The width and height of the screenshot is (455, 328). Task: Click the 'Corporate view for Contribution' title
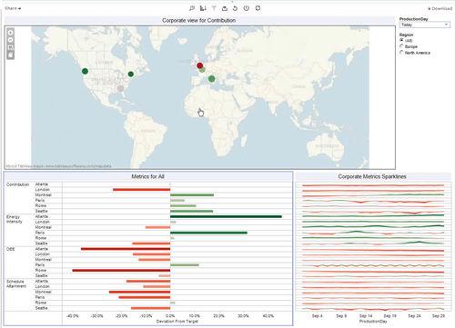pyautogui.click(x=198, y=21)
